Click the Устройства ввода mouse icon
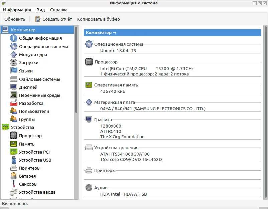 tap(13, 192)
